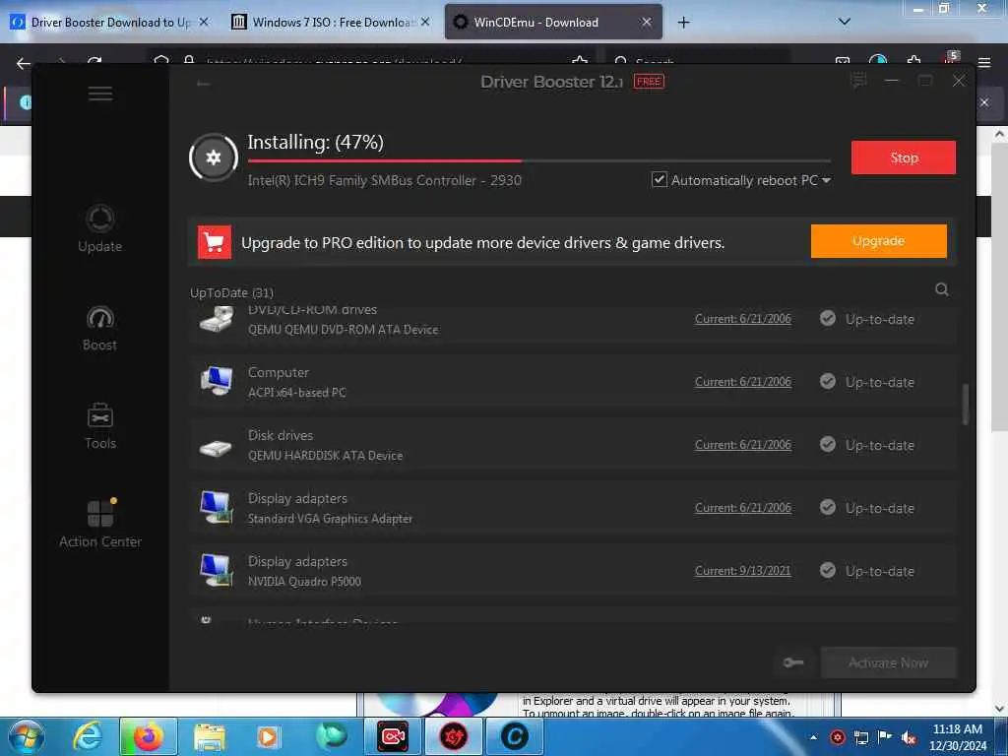1008x756 pixels.
Task: Open Current date link for Disk drives
Action: 742,445
